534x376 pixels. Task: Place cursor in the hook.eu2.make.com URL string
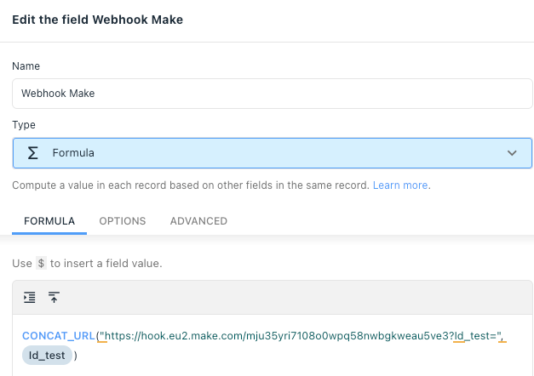pos(278,336)
